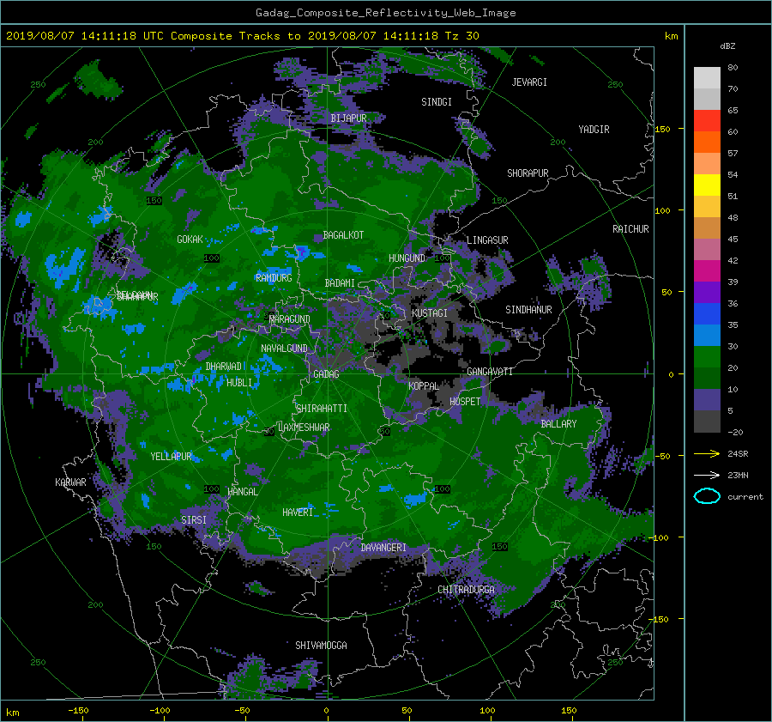Click the RAMDURG label
The height and width of the screenshot is (722, 772).
click(x=274, y=278)
